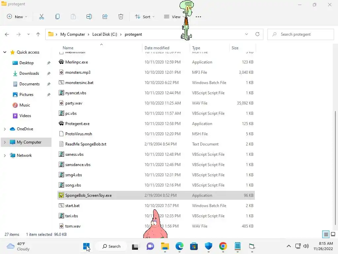Go up one folder level arrow
This screenshot has height=254, width=338.
pyautogui.click(x=38, y=34)
